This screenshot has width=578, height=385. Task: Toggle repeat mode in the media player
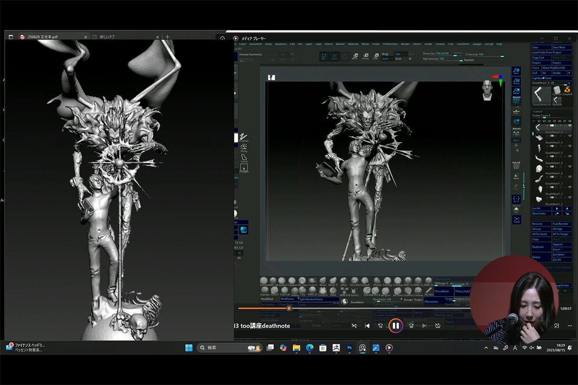(438, 326)
